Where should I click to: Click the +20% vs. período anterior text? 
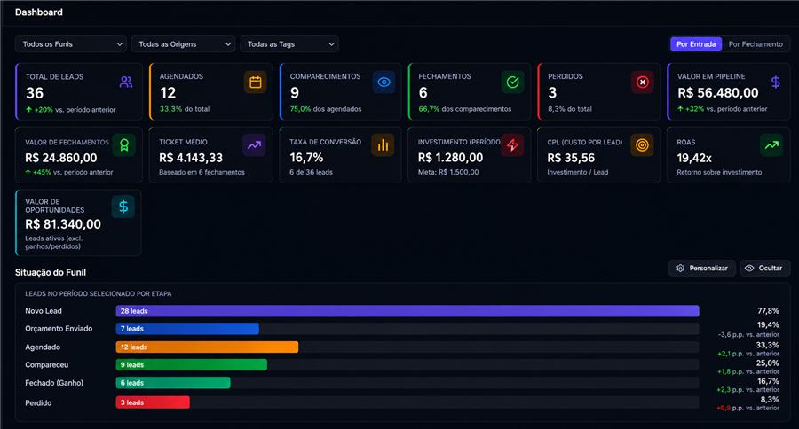71,109
